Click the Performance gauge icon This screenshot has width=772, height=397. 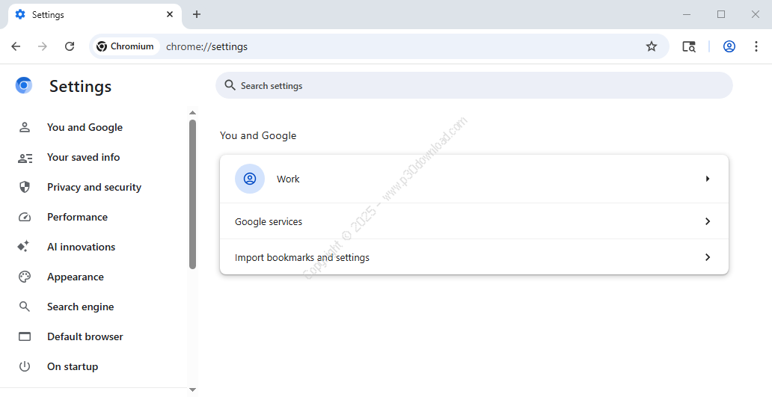25,217
